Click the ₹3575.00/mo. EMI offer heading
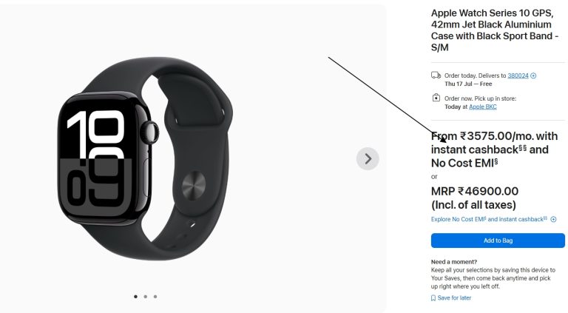568x313 pixels. click(x=494, y=149)
